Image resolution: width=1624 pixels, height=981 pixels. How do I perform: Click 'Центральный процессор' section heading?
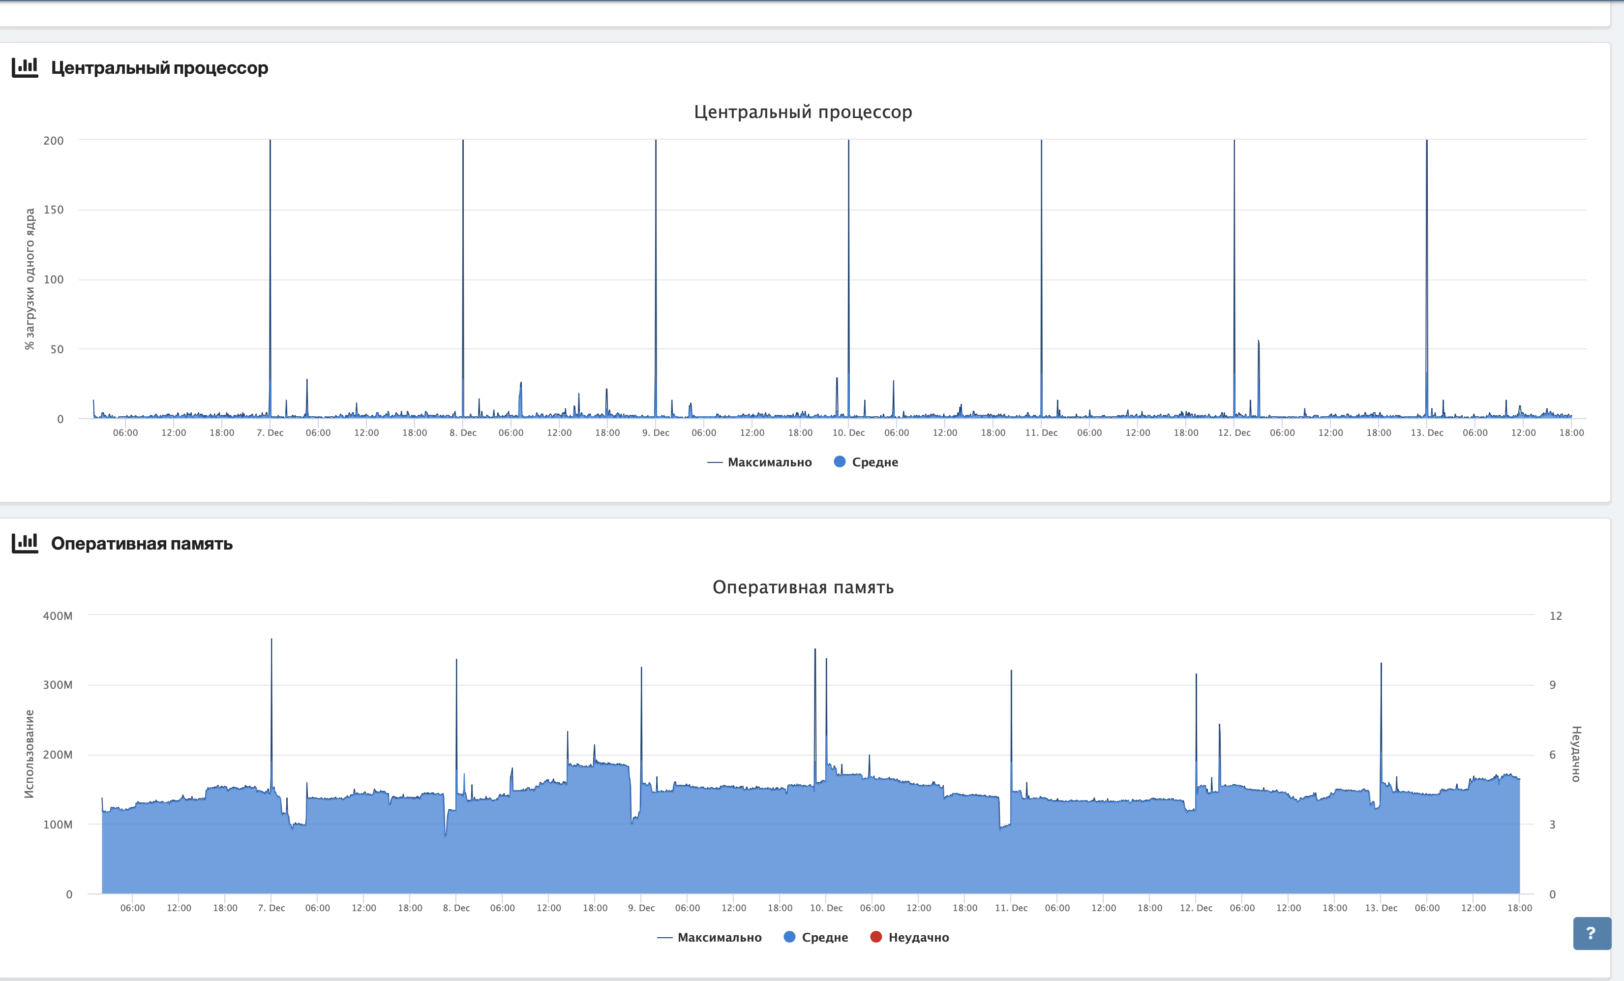[x=159, y=68]
